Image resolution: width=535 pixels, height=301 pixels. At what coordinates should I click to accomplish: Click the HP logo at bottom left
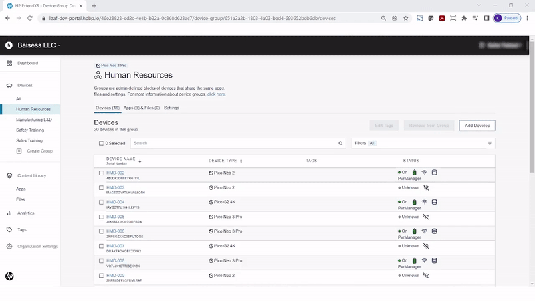tap(9, 276)
